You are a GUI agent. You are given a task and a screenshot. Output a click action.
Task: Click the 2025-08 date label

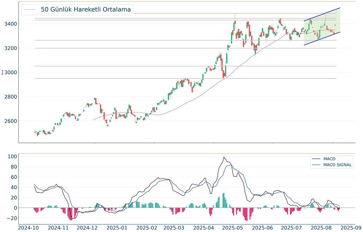(x=321, y=228)
